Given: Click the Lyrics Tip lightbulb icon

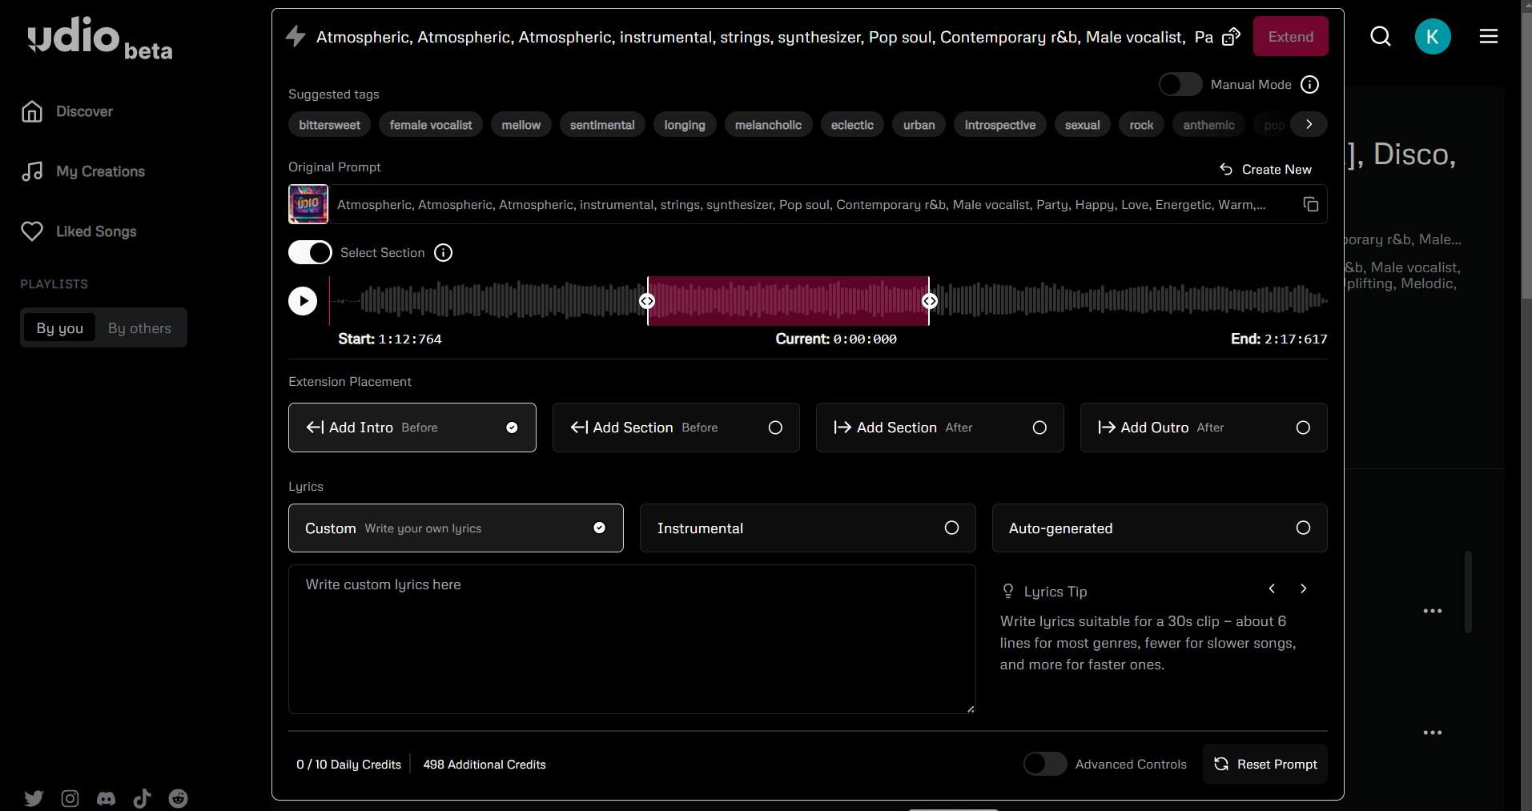Looking at the screenshot, I should (1008, 592).
